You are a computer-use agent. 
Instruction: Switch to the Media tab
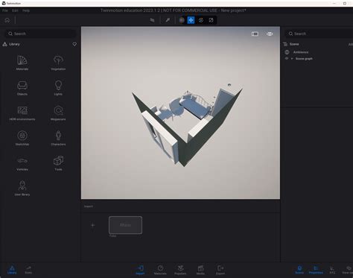pyautogui.click(x=200, y=270)
